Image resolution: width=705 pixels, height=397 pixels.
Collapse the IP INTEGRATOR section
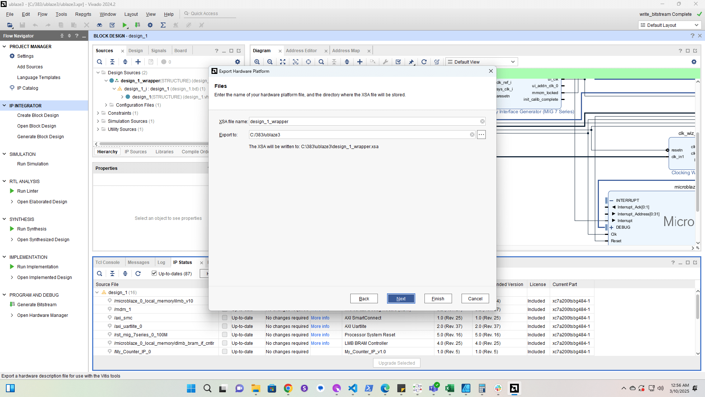coord(4,105)
